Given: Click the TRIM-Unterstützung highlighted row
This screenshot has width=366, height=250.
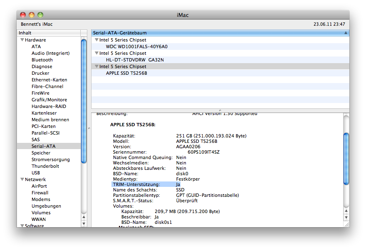Looking at the screenshot, I should [x=146, y=184].
